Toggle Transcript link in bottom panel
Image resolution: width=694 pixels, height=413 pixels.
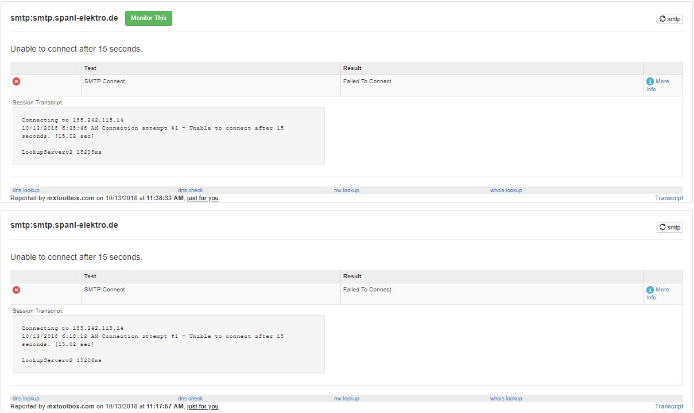click(669, 406)
